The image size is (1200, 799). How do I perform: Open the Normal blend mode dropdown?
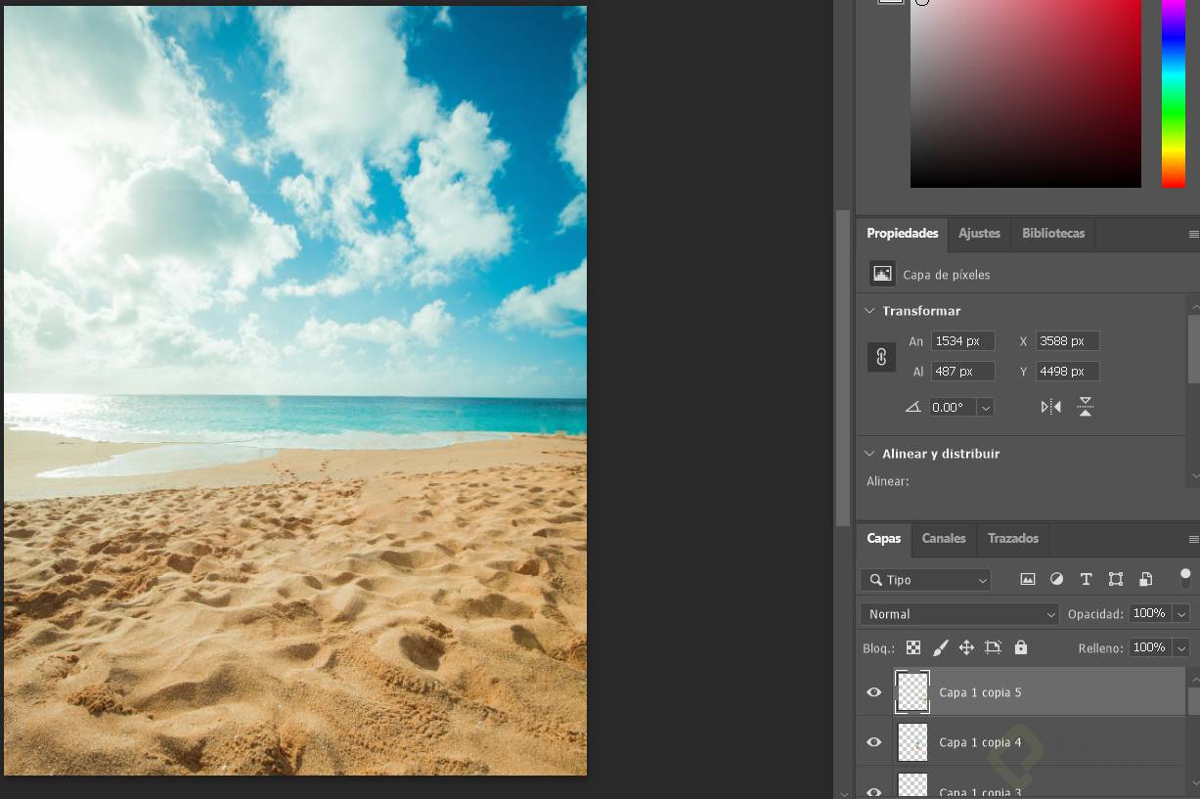[958, 614]
